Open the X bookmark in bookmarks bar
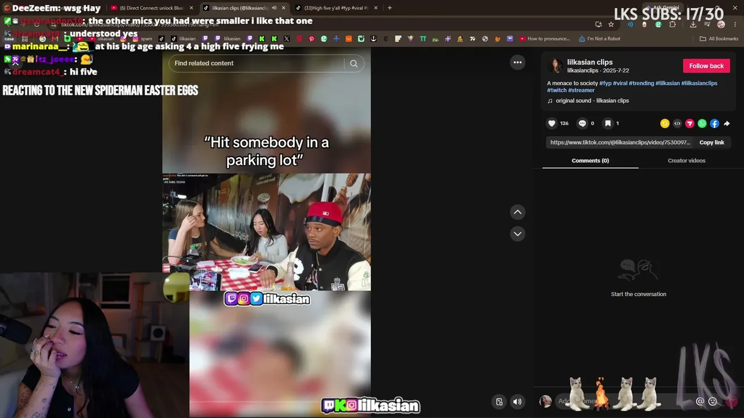This screenshot has width=744, height=418. 287,39
